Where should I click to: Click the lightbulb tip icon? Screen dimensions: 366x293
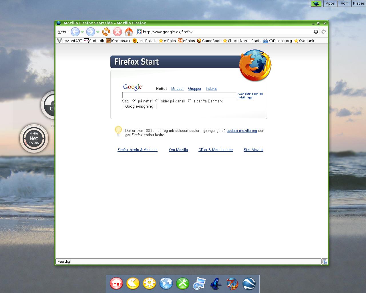118,131
